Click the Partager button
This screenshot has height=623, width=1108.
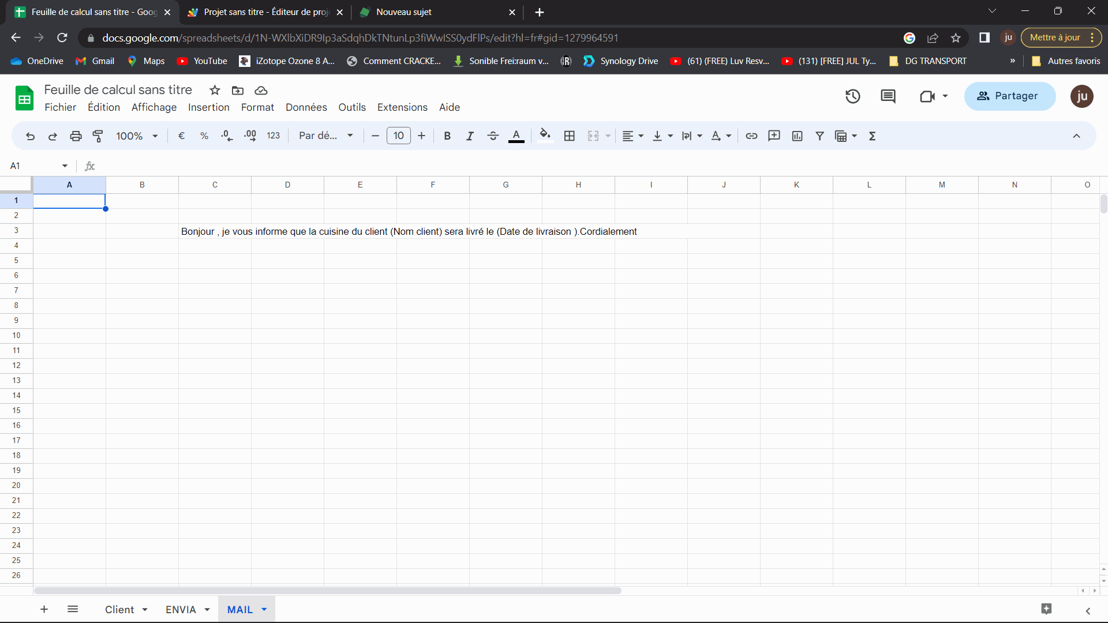1009,96
